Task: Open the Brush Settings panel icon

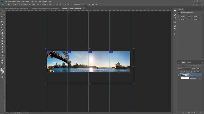Action: 175,15
